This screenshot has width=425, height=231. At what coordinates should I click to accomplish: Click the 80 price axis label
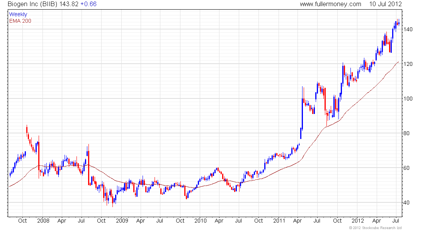click(406, 133)
